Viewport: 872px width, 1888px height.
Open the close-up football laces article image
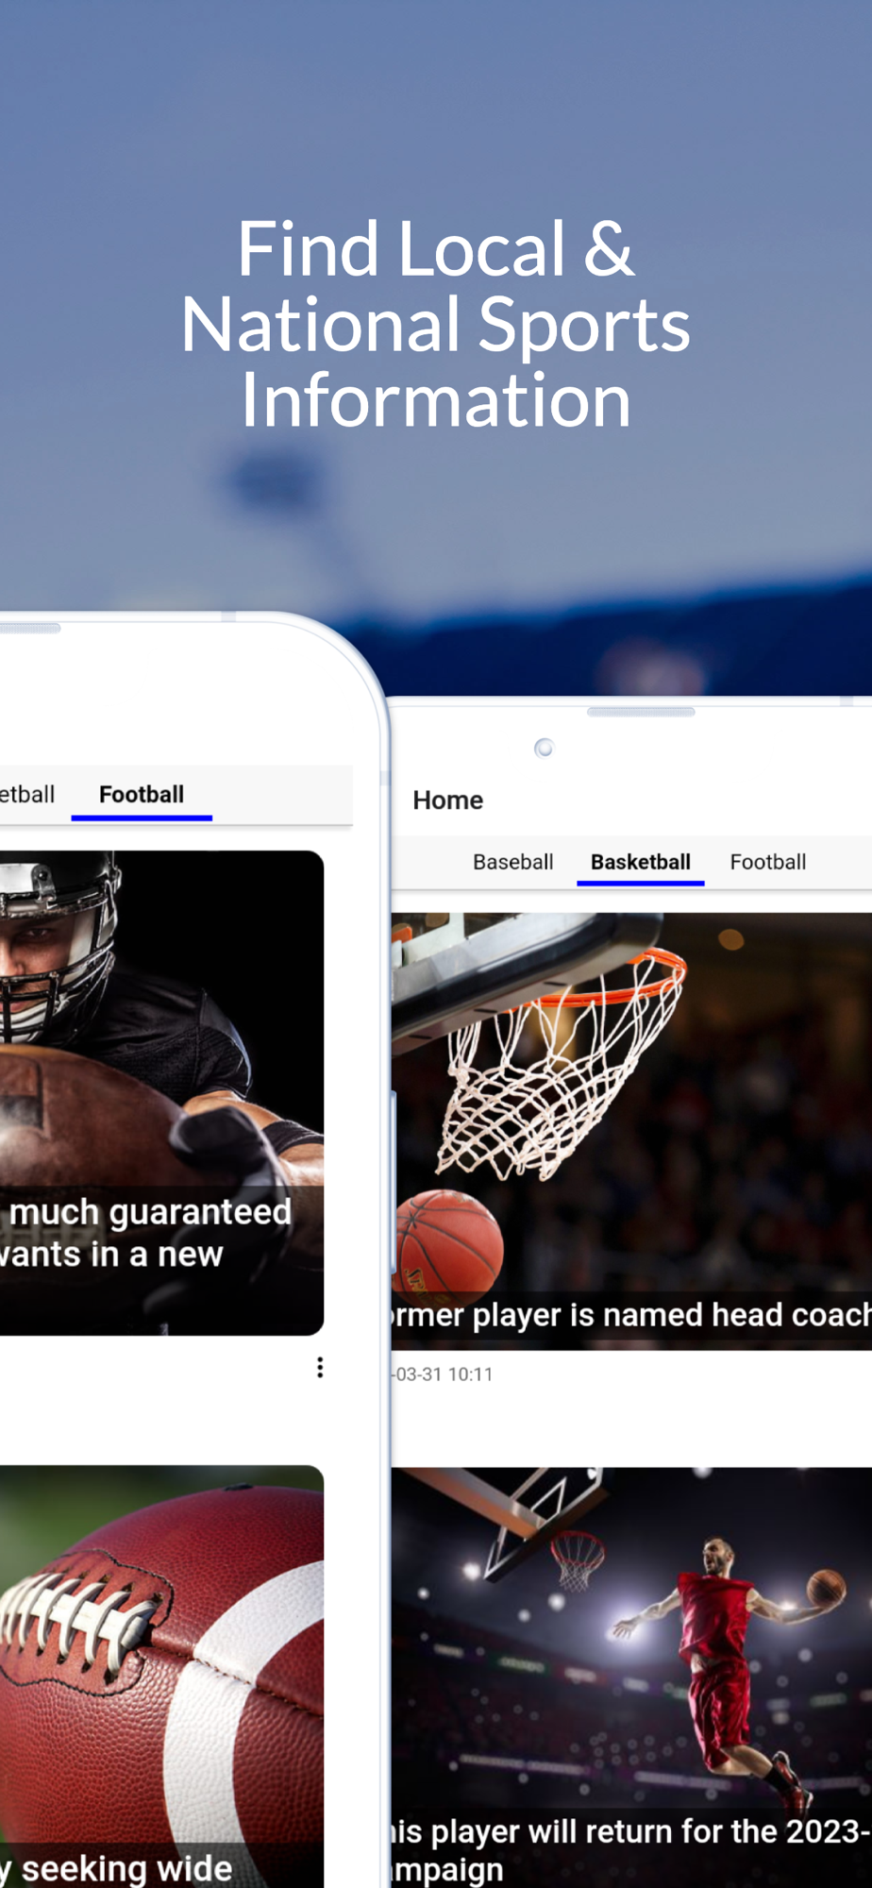[x=161, y=1677]
